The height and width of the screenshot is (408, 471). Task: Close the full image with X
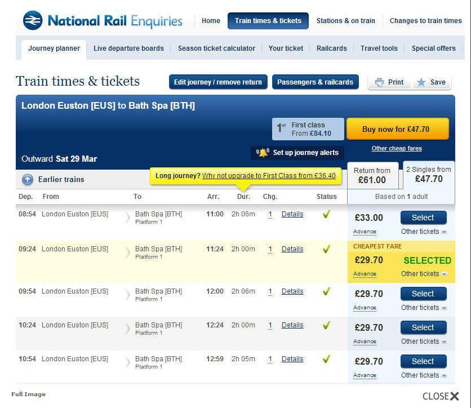click(x=455, y=396)
